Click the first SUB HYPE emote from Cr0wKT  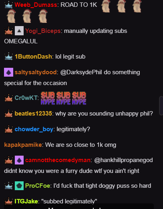[x=48, y=98]
